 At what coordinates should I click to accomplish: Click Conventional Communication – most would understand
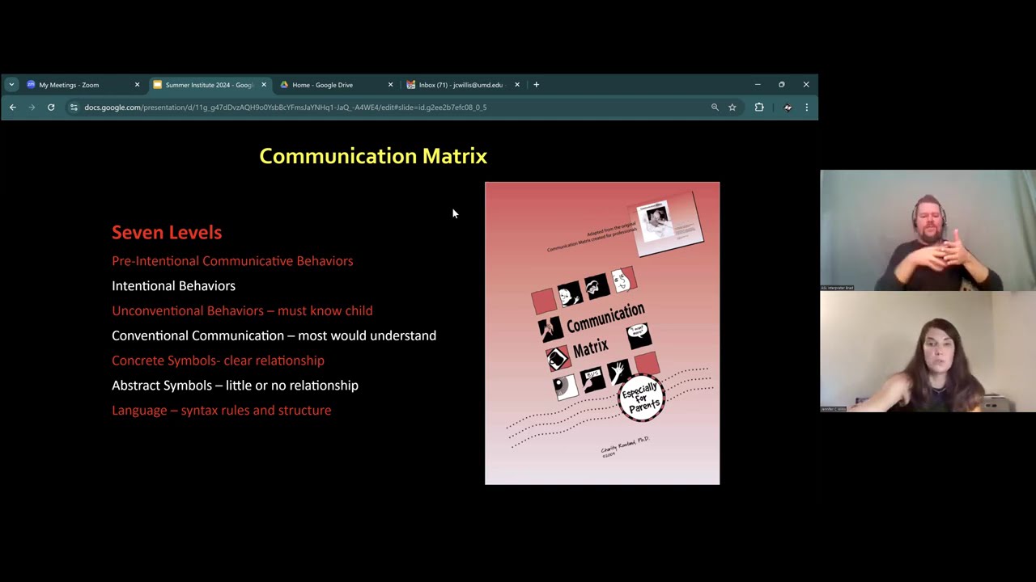[274, 335]
